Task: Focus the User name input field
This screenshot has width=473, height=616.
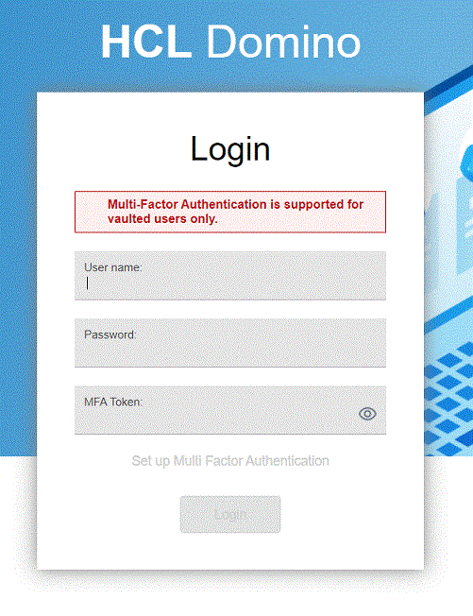Action: click(230, 276)
